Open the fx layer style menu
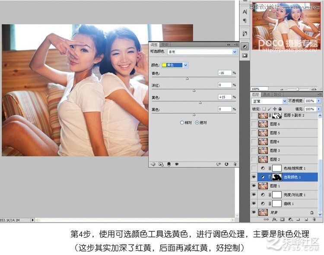The height and width of the screenshot is (255, 324). point(274,219)
